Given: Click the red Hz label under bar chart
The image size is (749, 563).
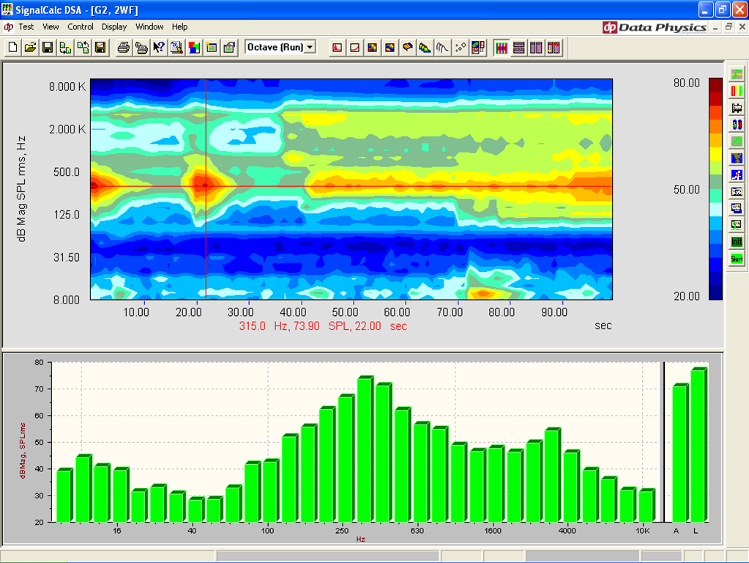Looking at the screenshot, I should pos(361,539).
